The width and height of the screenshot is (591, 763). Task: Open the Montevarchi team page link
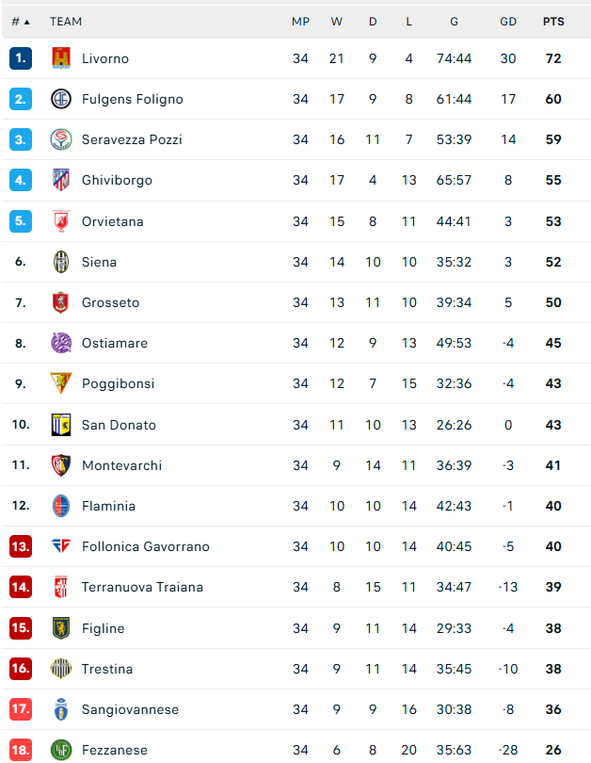click(121, 465)
